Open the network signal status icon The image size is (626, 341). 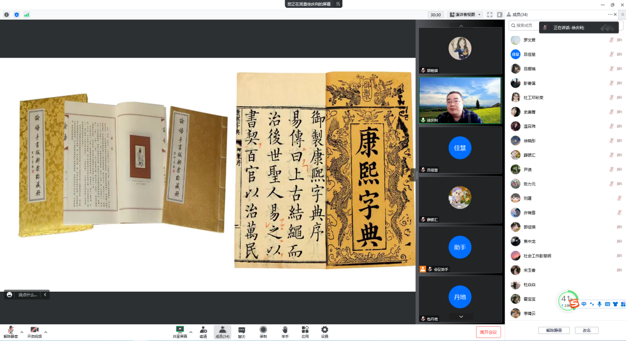coord(27,15)
